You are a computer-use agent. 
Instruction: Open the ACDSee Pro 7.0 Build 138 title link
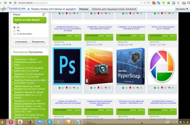click(x=100, y=28)
